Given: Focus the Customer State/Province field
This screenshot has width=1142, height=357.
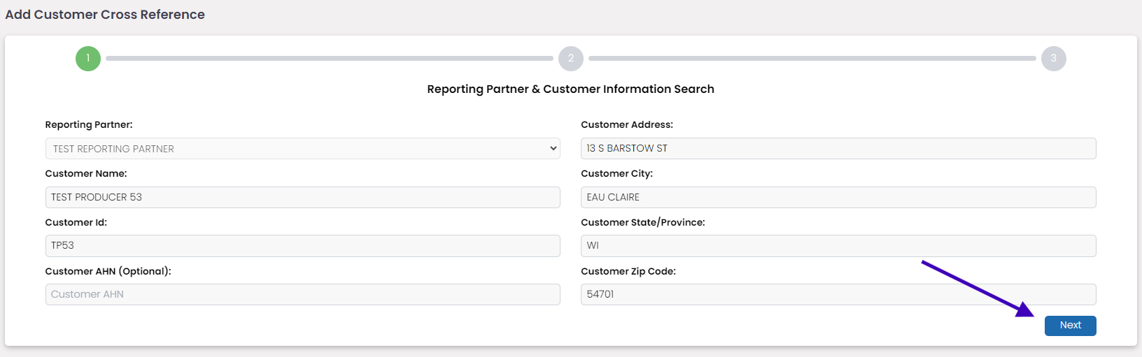Looking at the screenshot, I should click(x=838, y=246).
